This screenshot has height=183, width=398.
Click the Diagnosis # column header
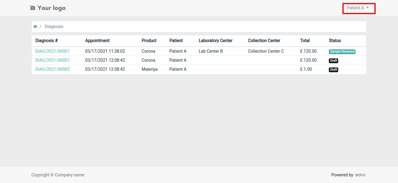click(x=47, y=41)
